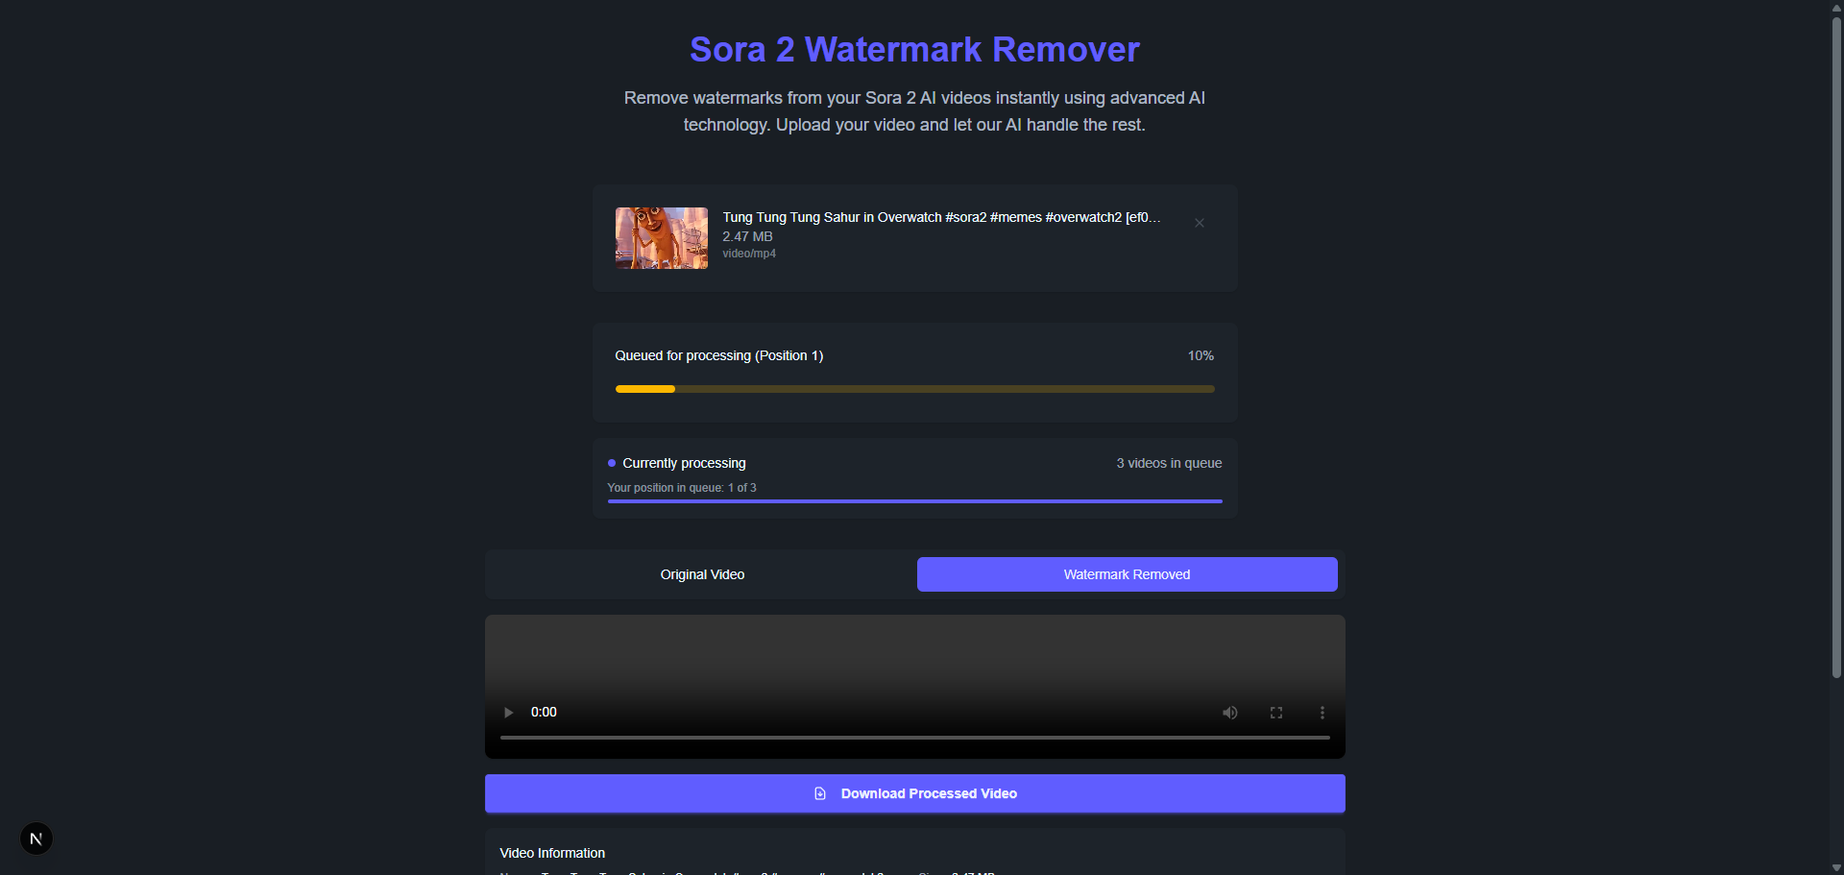Click the blue dot beside Currently processing
The height and width of the screenshot is (875, 1844).
click(x=612, y=463)
